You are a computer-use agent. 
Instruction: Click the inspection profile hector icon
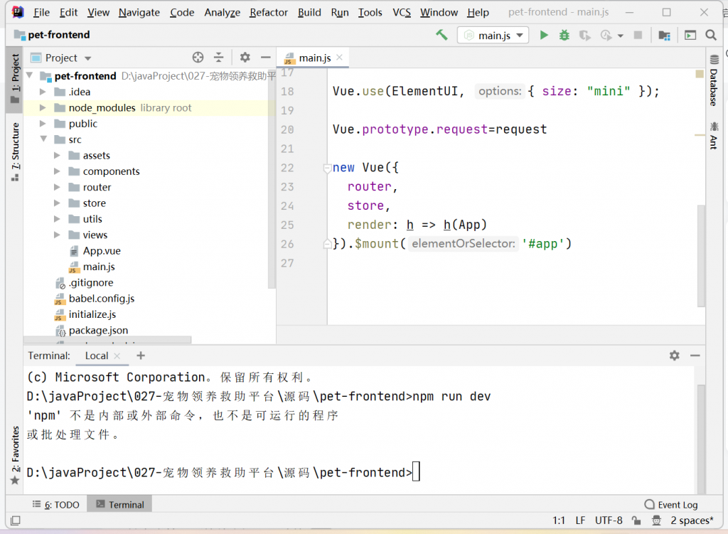(656, 520)
